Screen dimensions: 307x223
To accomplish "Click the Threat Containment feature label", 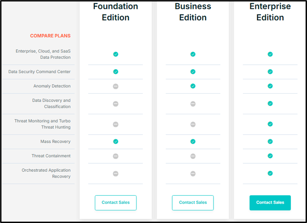I will (51, 156).
